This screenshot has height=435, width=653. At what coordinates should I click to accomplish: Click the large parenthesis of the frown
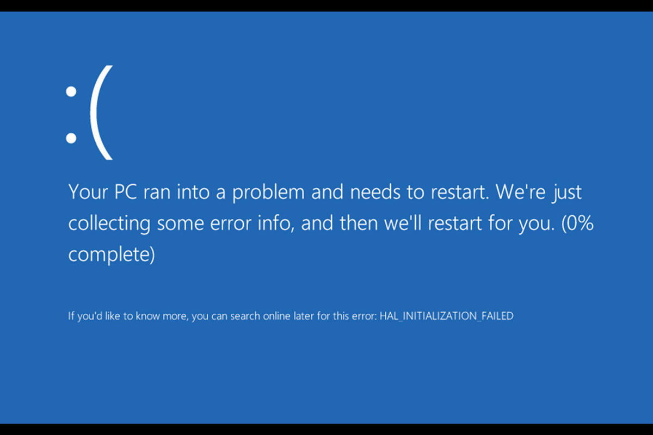pyautogui.click(x=101, y=113)
